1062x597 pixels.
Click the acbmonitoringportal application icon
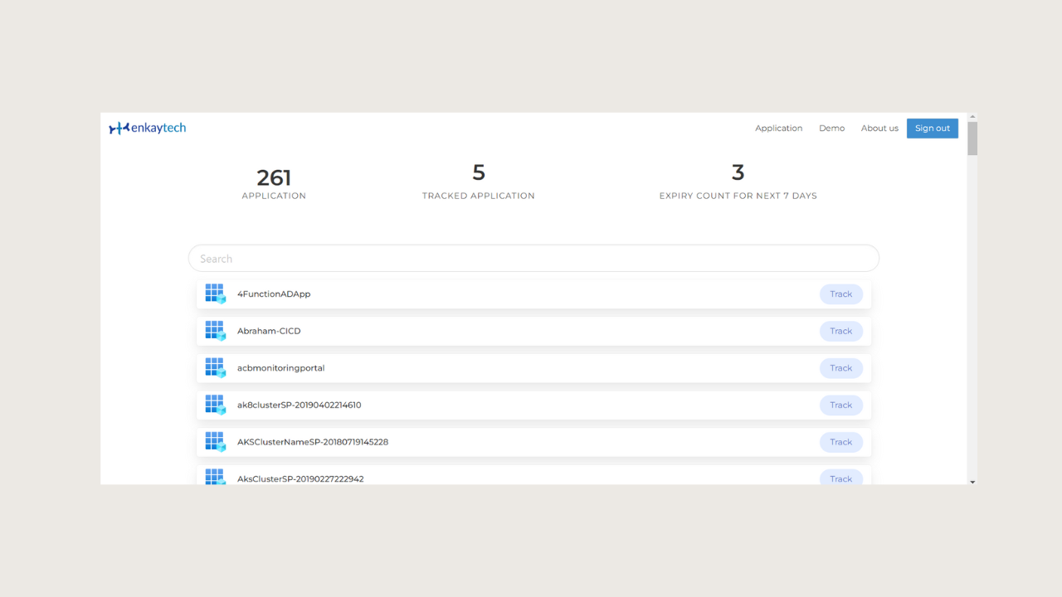(215, 367)
